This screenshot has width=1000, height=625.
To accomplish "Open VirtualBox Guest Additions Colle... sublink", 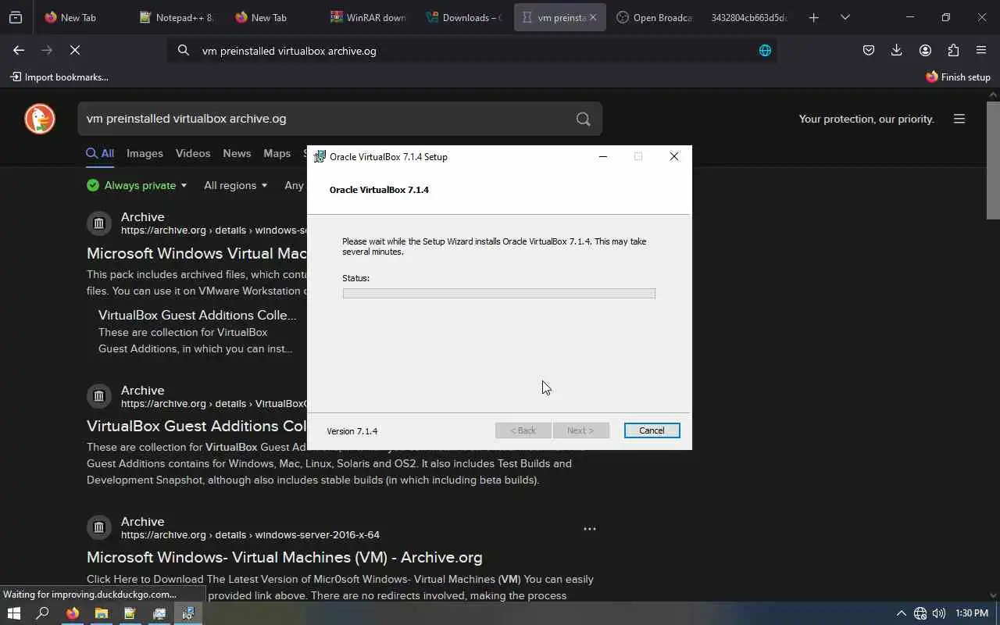I will pyautogui.click(x=198, y=315).
